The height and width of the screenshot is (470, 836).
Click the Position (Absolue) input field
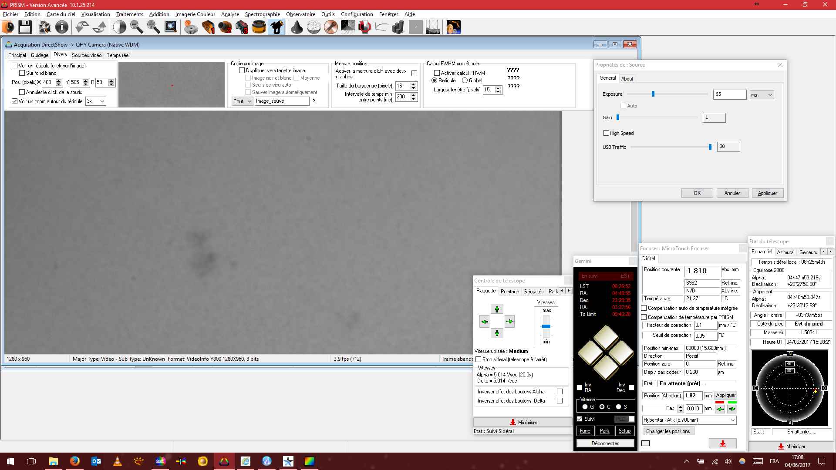(692, 396)
